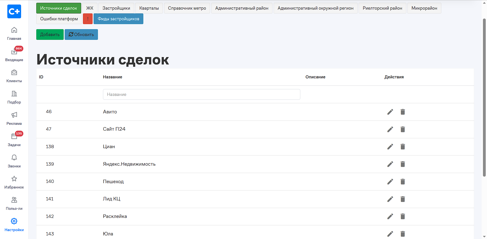This screenshot has width=487, height=239.
Task: Select the row name Пешеход
Action: pyautogui.click(x=113, y=182)
